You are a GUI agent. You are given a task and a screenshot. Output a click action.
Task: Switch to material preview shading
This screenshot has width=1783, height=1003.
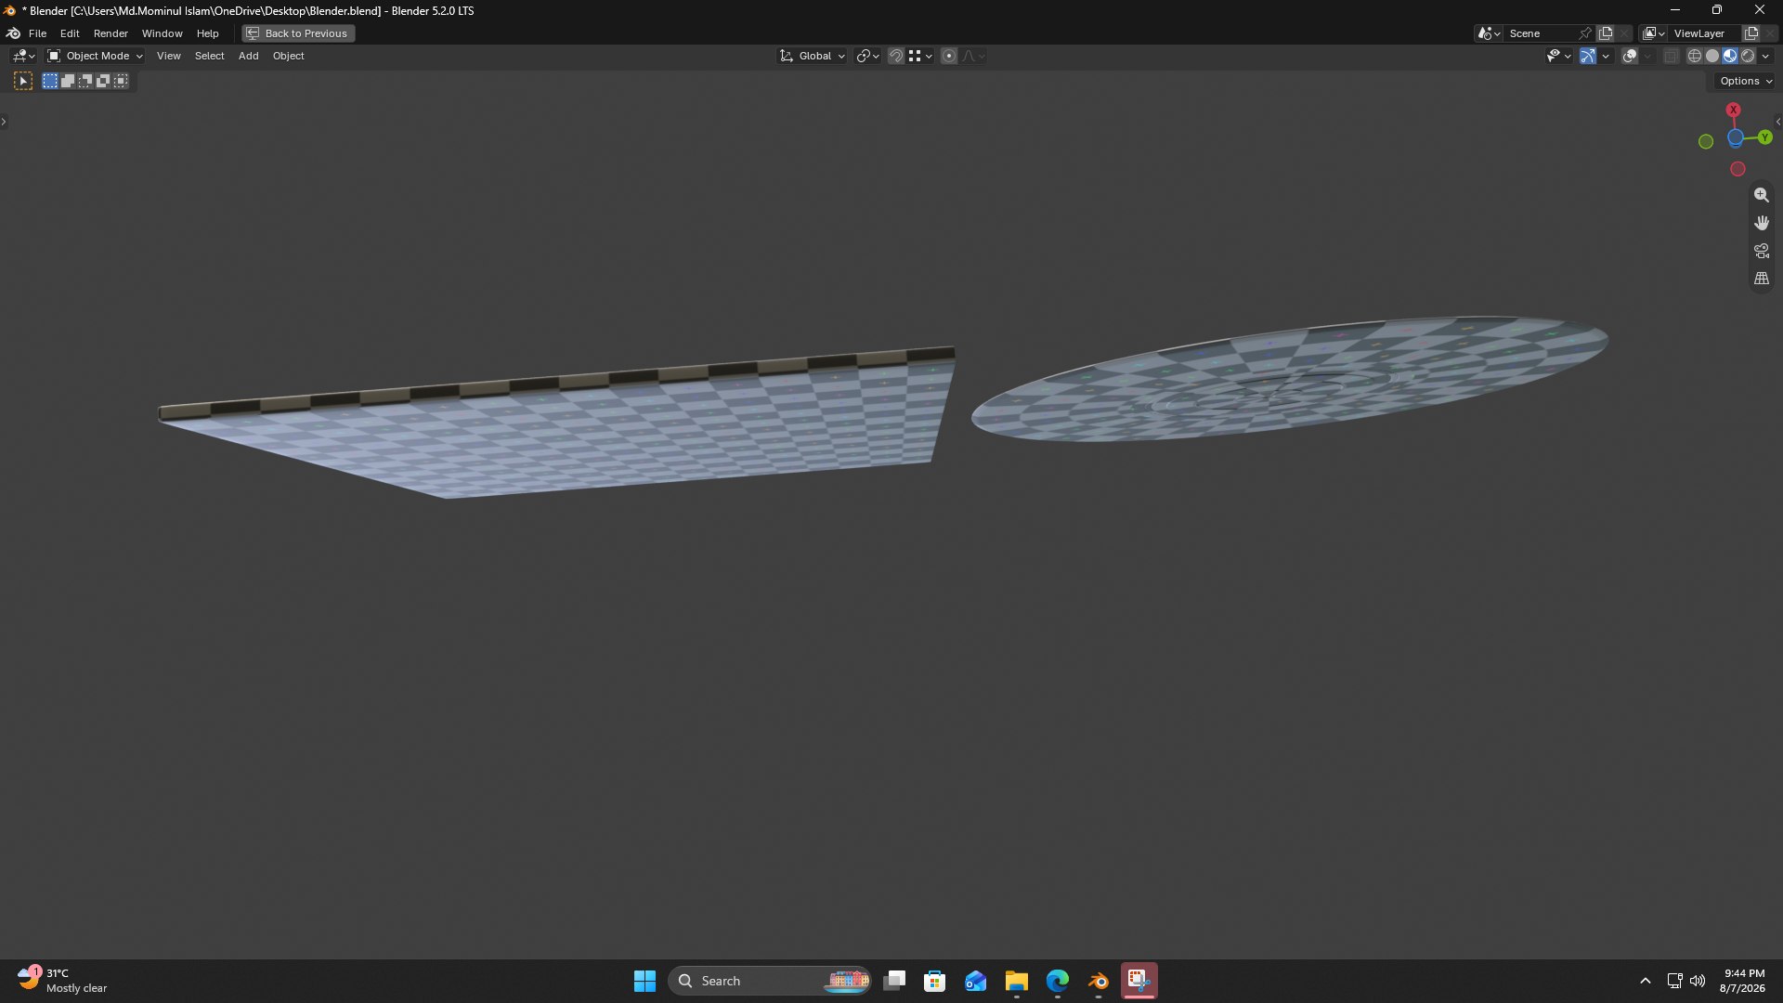click(1730, 56)
